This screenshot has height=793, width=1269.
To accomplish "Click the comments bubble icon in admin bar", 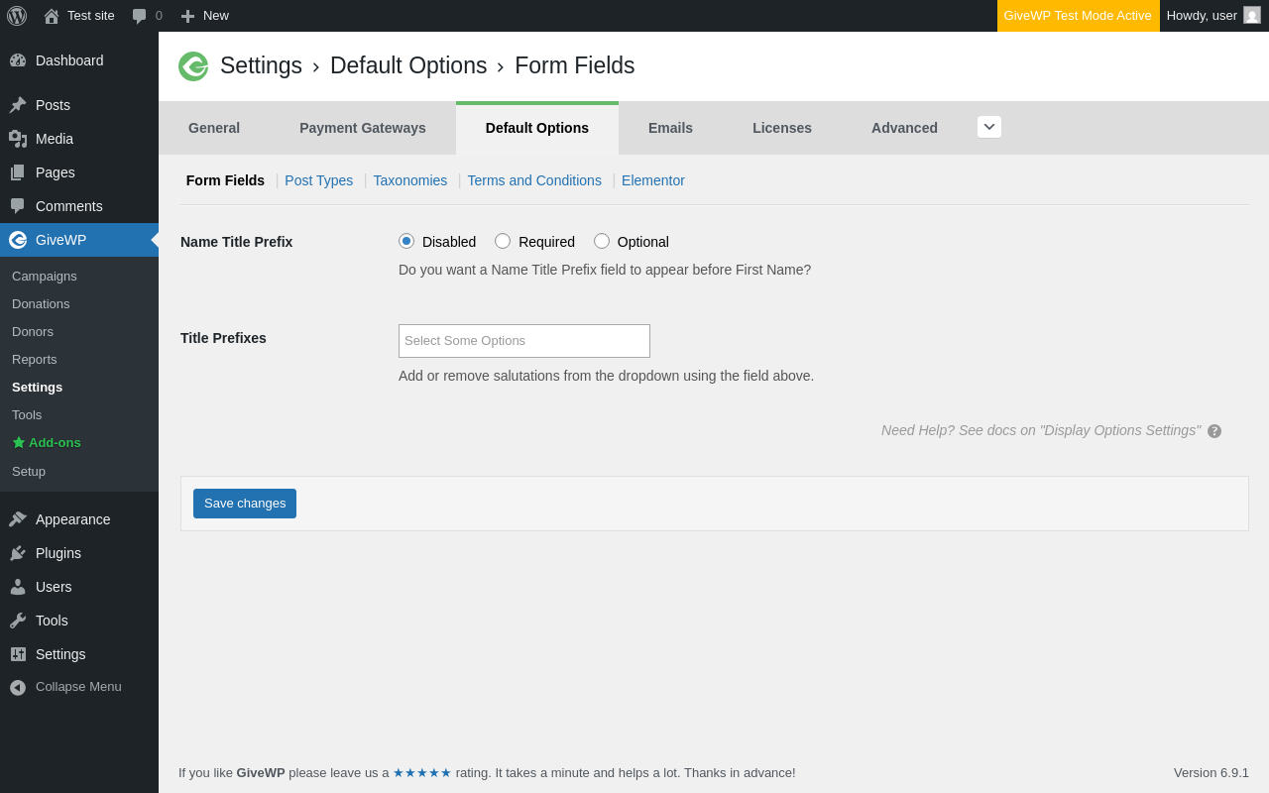I will [140, 16].
